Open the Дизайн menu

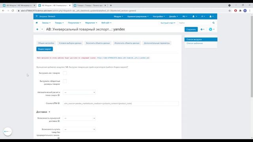click(174, 17)
